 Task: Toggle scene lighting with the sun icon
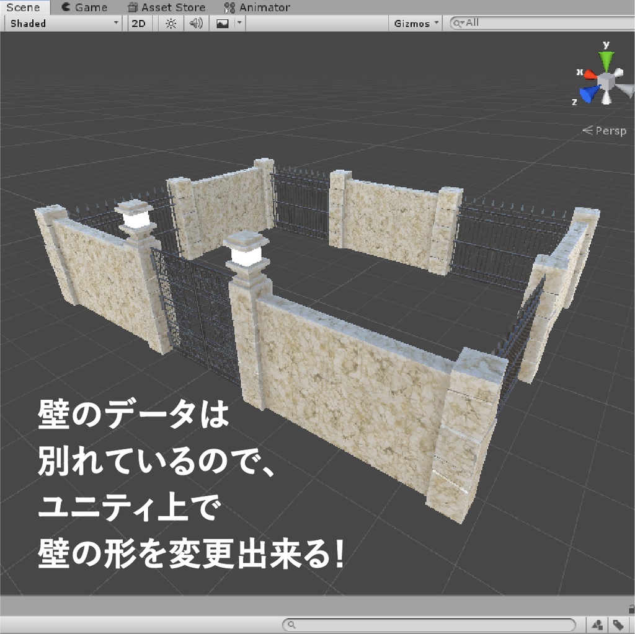click(171, 24)
